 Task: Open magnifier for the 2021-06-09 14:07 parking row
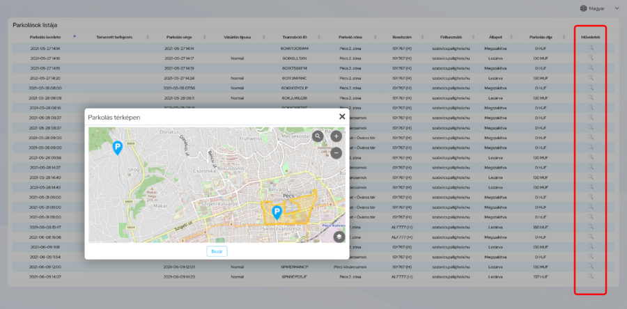590,276
